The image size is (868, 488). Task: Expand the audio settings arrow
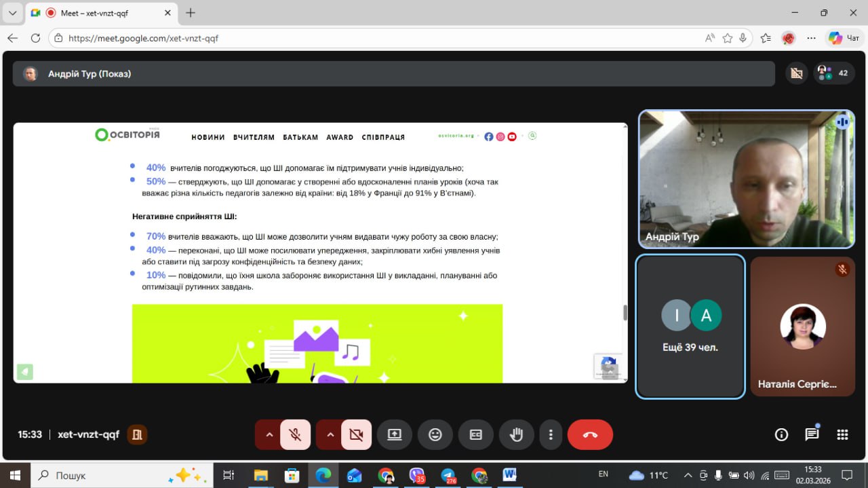[269, 435]
